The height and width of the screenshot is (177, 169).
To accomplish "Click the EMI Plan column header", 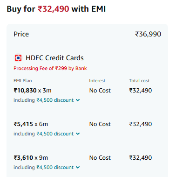I will pos(23,81).
